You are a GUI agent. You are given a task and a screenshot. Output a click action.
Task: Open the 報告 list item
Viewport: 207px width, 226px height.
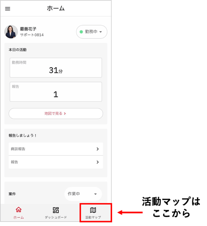(56, 162)
